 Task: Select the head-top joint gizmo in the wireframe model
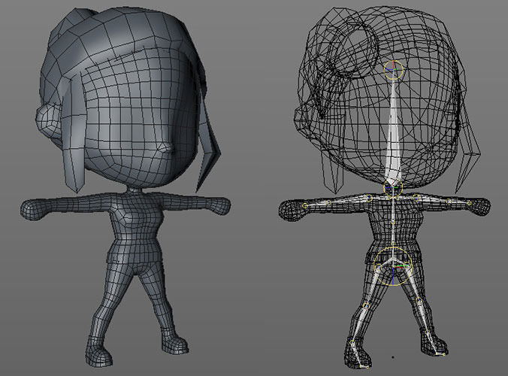click(x=394, y=70)
